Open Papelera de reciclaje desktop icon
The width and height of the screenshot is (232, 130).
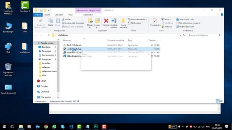tap(8, 70)
